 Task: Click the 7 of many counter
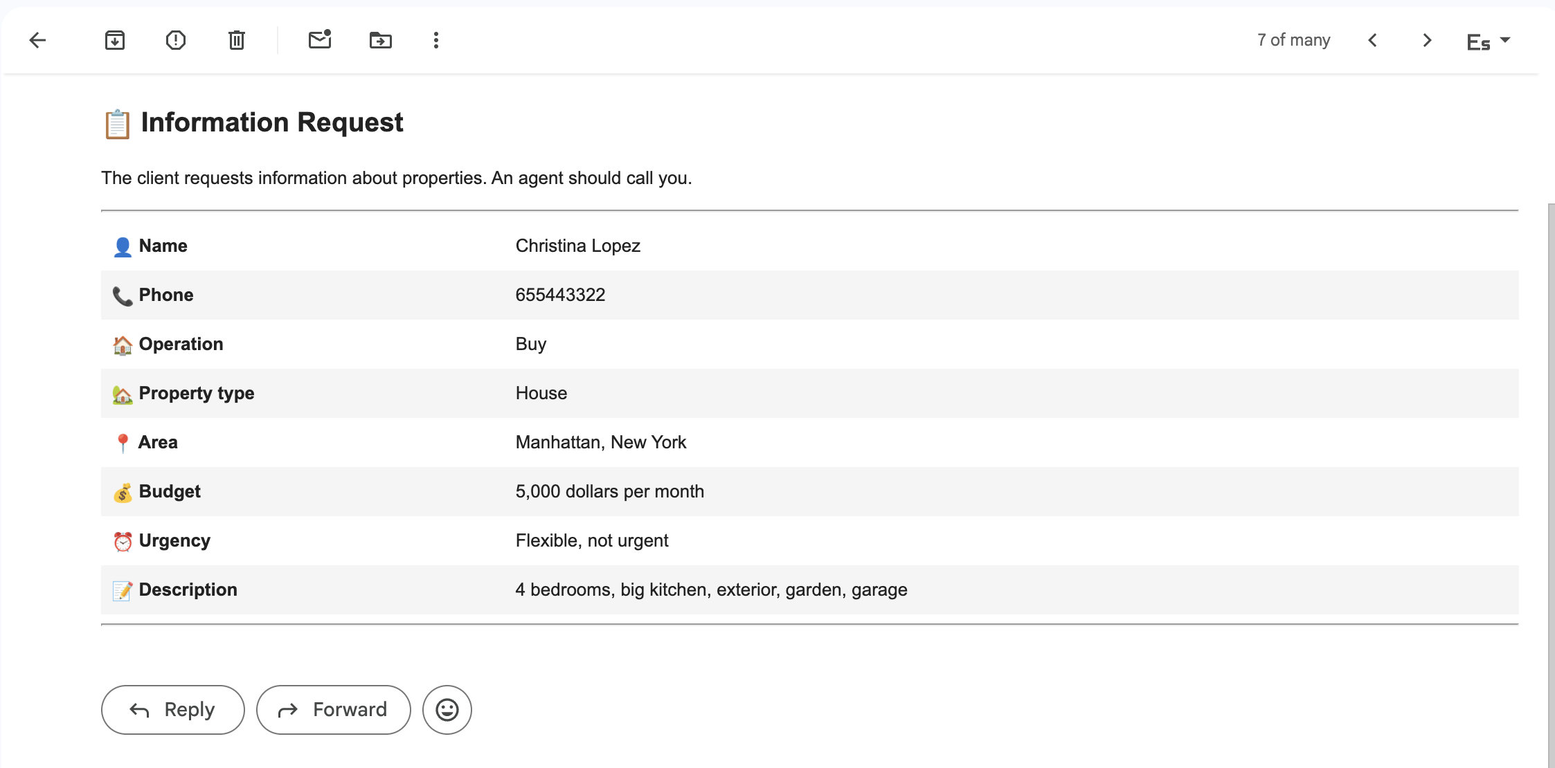(x=1294, y=40)
